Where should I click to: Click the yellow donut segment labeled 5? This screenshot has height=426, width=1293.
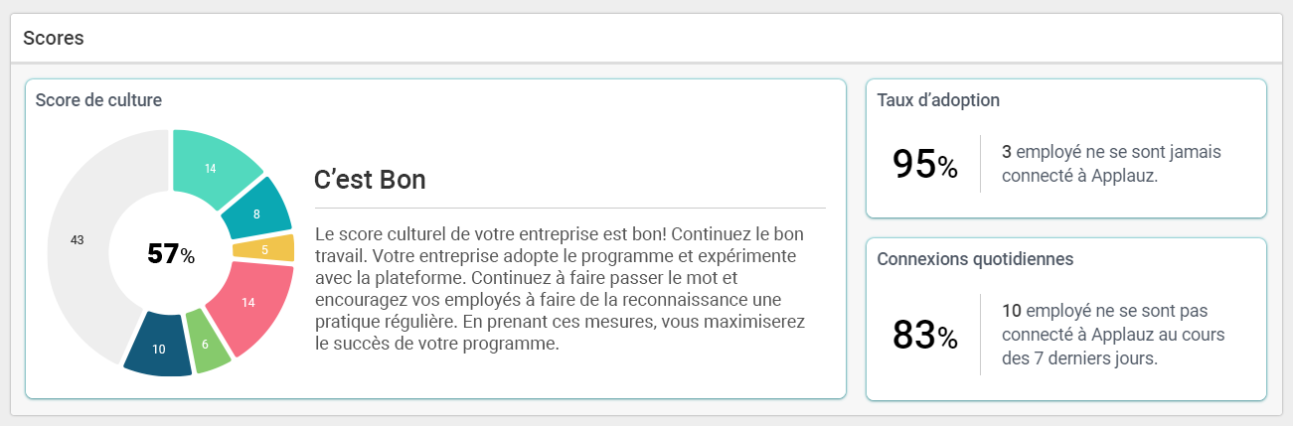coord(264,248)
